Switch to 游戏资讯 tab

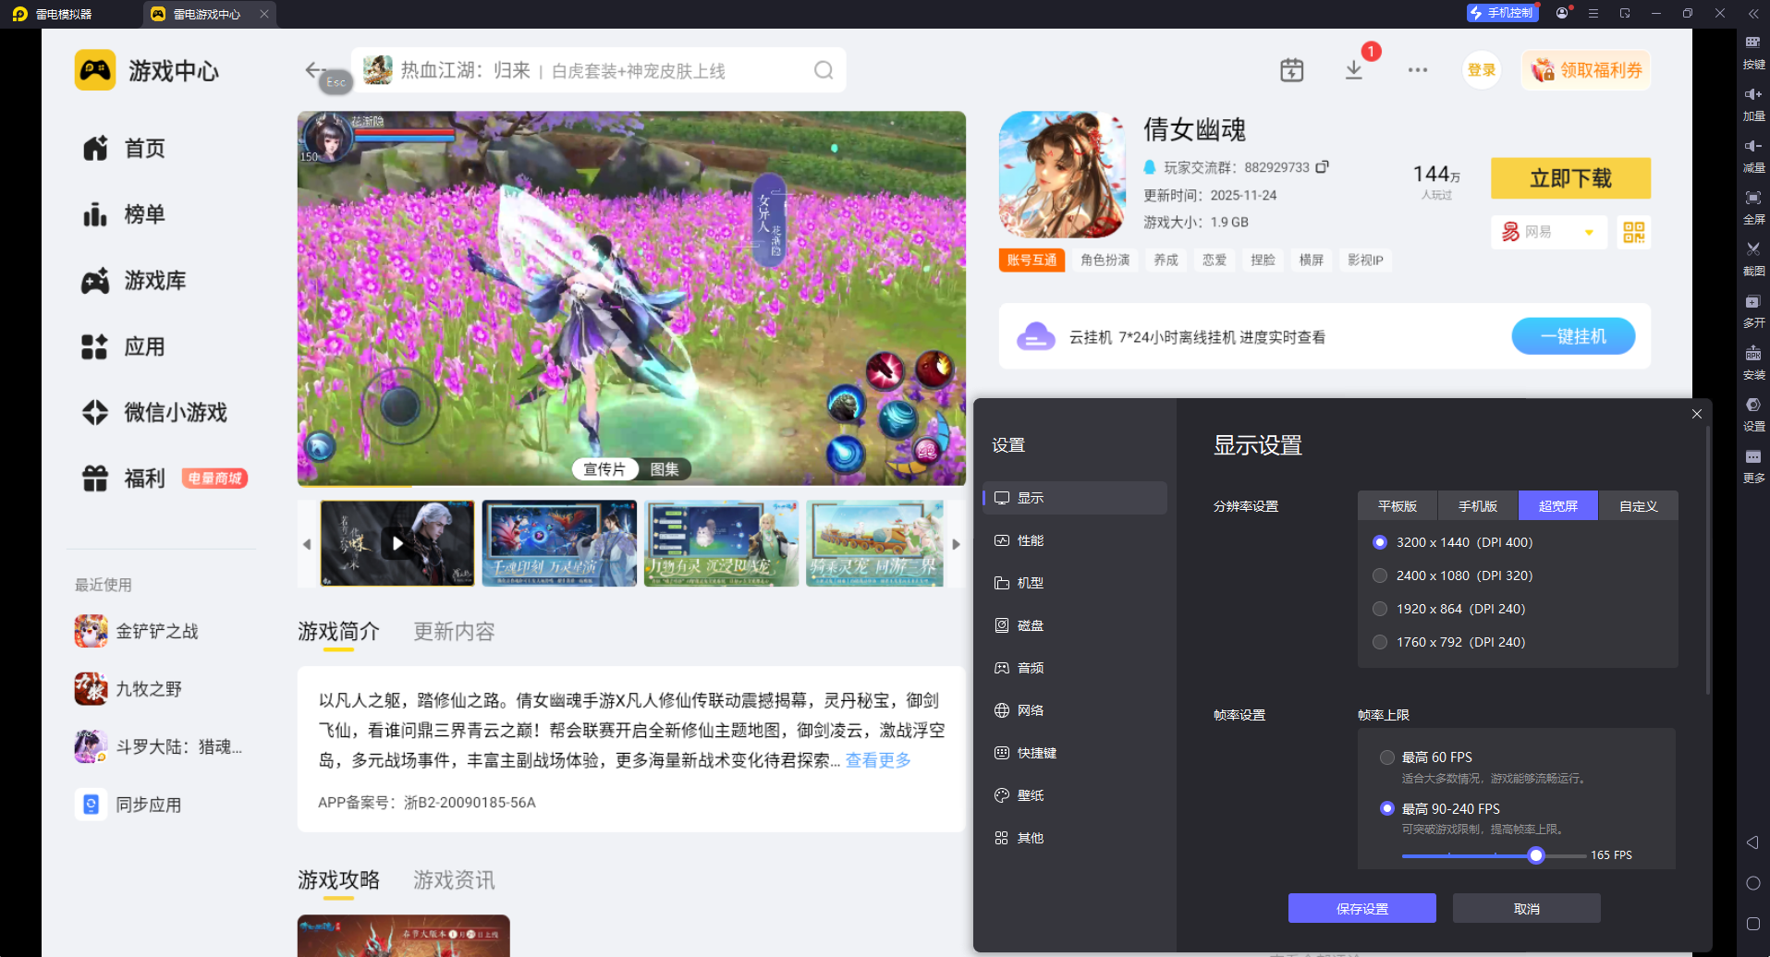[x=454, y=880]
